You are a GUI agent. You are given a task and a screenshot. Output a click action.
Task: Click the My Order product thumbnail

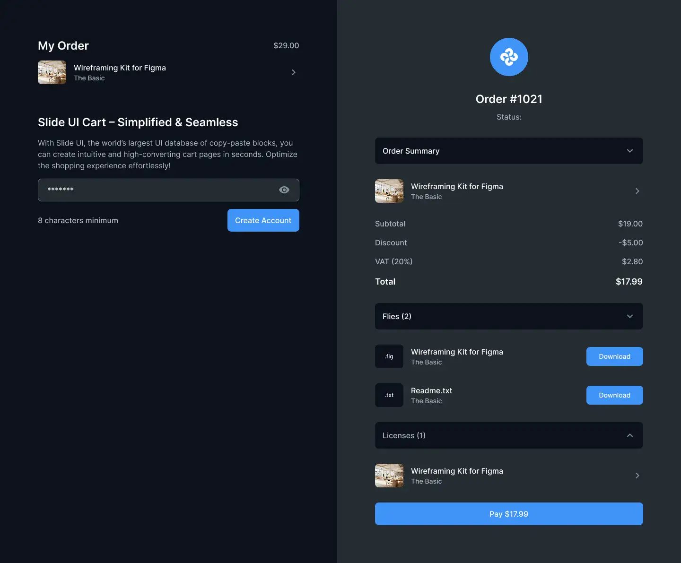coord(52,72)
